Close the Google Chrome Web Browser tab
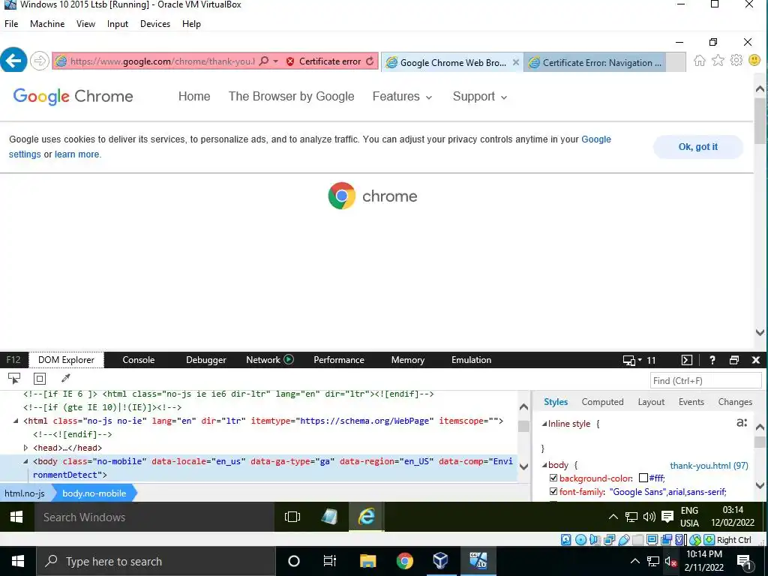Image resolution: width=768 pixels, height=576 pixels. (x=515, y=62)
